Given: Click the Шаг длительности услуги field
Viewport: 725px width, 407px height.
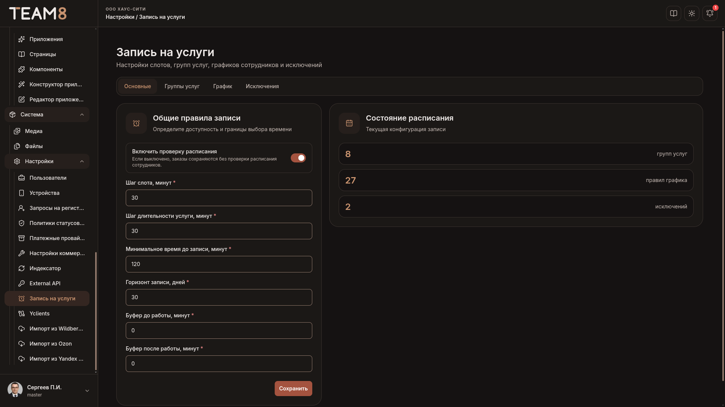Looking at the screenshot, I should (x=219, y=231).
